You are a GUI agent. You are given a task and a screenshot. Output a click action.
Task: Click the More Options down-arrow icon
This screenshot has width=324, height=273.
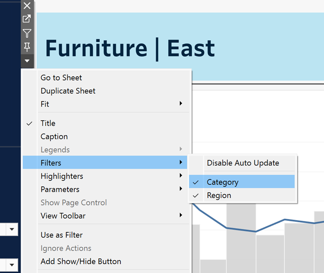27,61
